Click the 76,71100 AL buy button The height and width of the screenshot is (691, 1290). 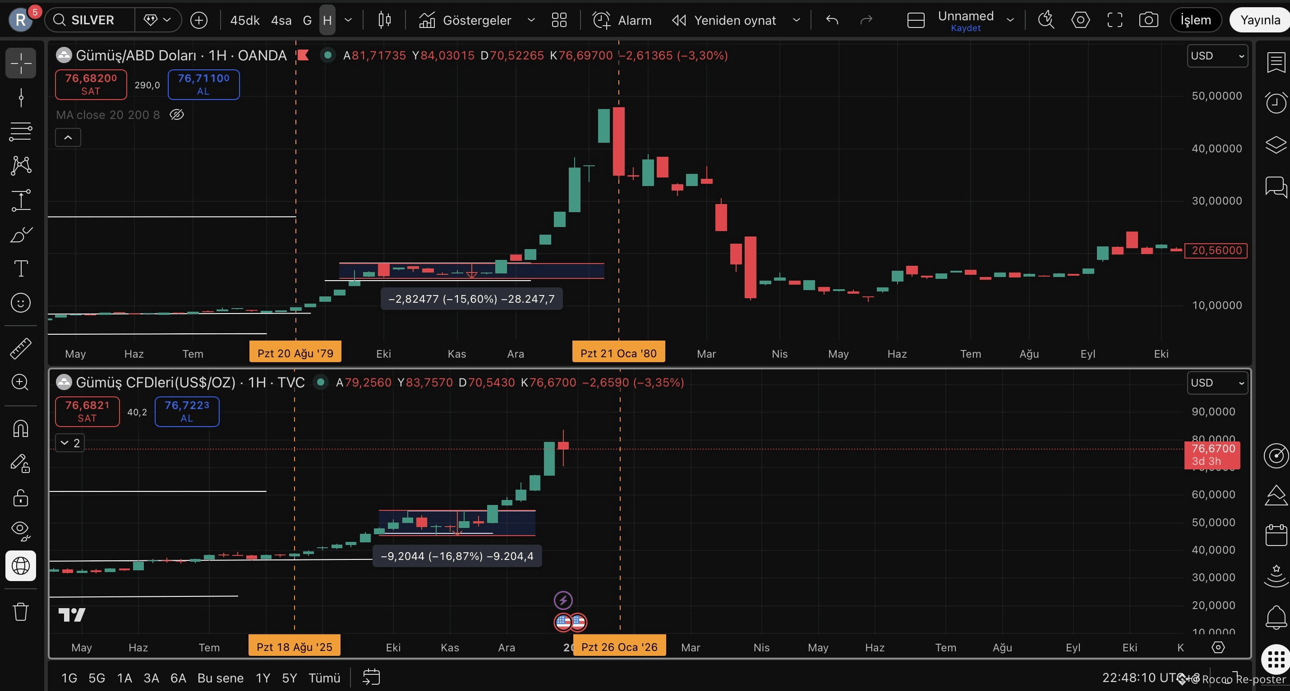(203, 85)
